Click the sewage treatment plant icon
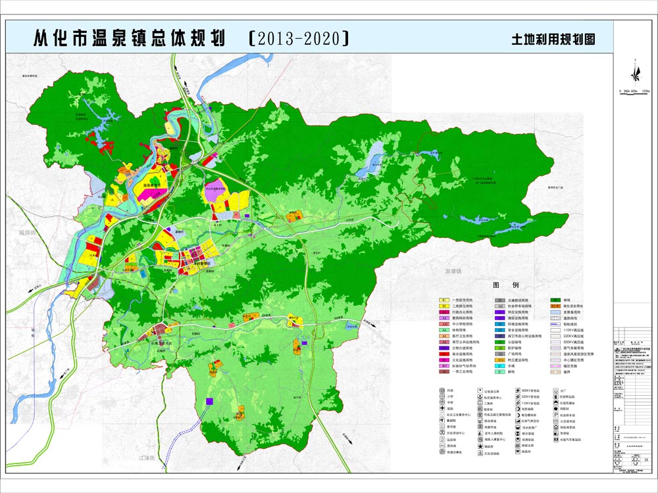The height and width of the screenshot is (493, 658). click(x=518, y=427)
